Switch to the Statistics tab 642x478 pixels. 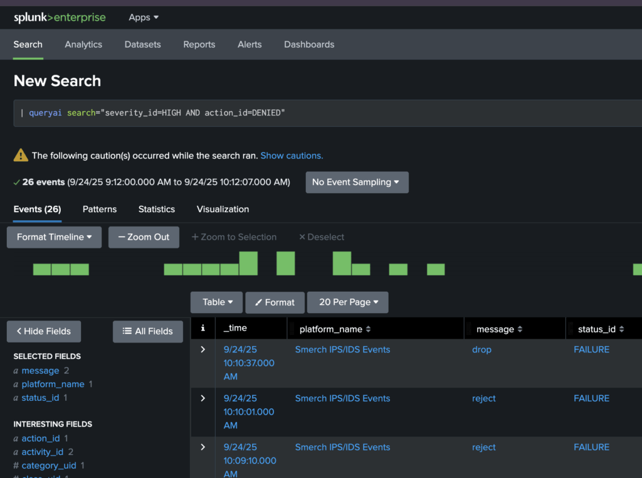click(x=156, y=210)
